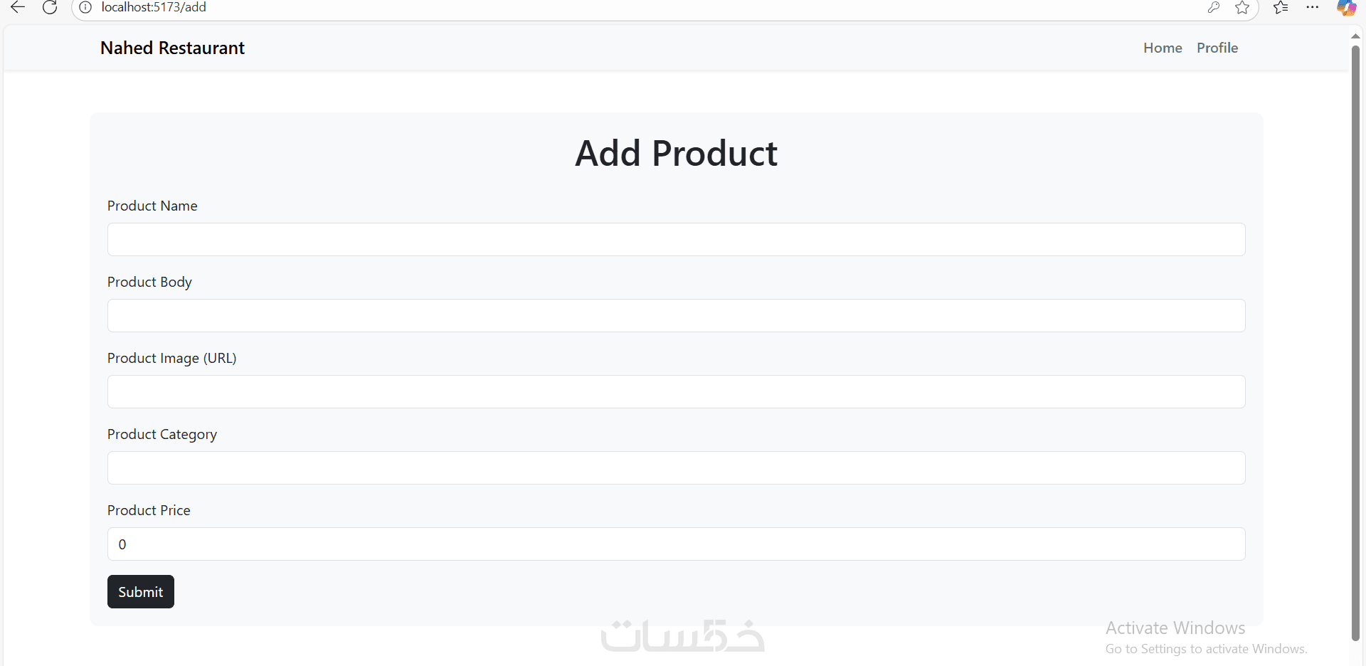Open browser Settings and more menu
The image size is (1366, 666).
1313,7
